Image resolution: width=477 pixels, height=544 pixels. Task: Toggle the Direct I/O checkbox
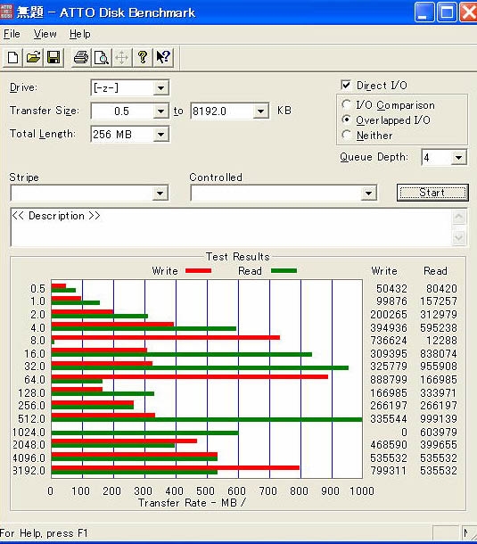click(x=346, y=85)
